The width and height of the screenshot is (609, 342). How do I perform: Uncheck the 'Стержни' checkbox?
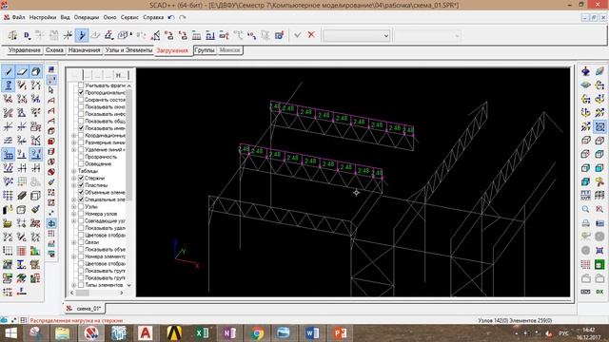coord(81,178)
